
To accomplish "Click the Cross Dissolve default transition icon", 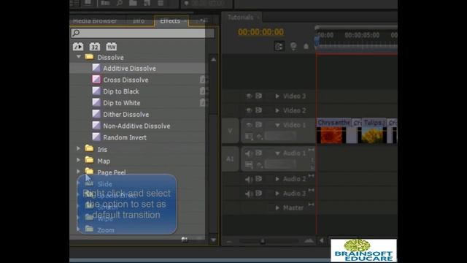I will point(96,80).
